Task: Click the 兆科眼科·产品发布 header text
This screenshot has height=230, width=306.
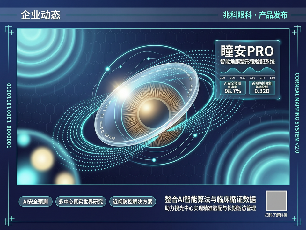Action: pos(255,15)
